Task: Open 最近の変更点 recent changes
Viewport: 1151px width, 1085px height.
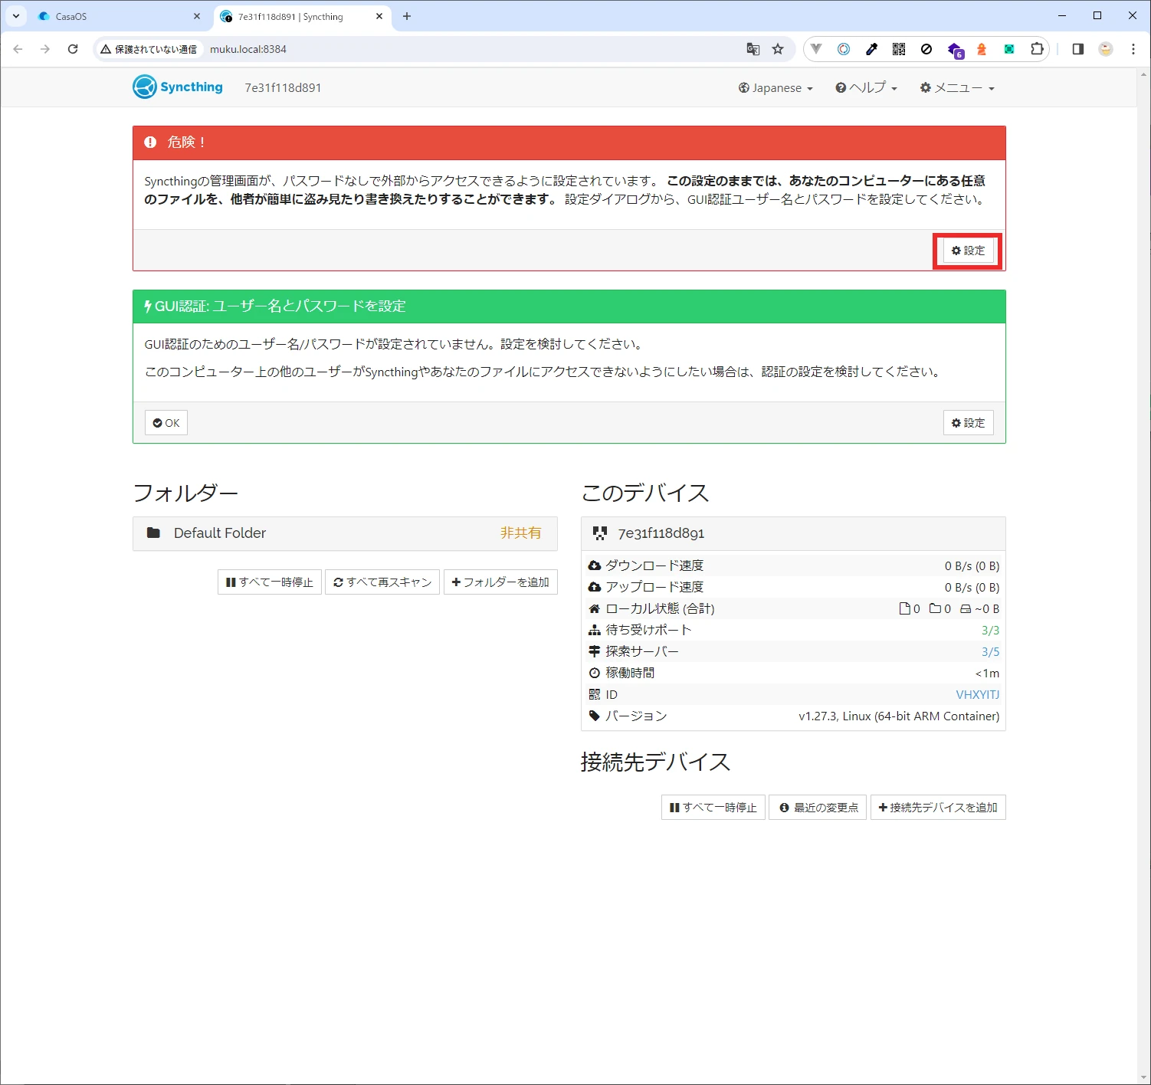Action: (x=818, y=808)
